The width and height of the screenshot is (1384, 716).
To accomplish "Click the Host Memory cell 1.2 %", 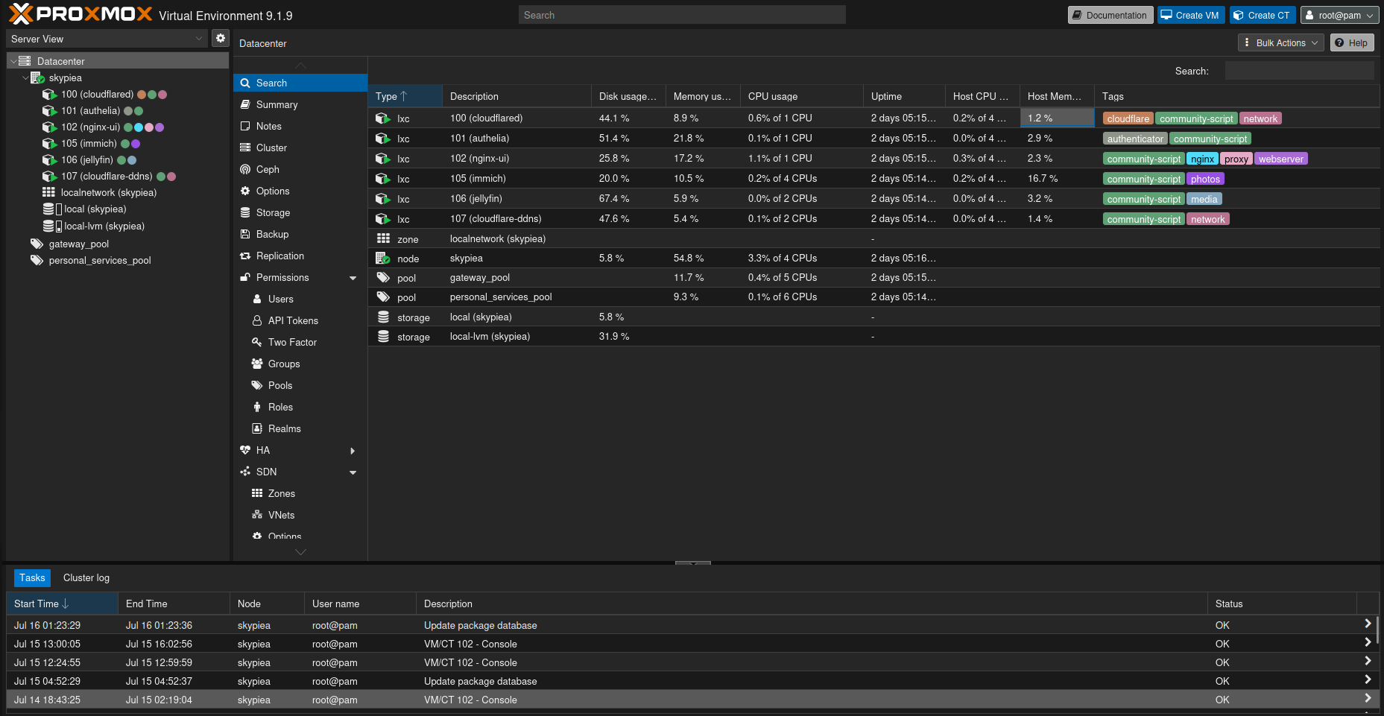I will [x=1057, y=118].
